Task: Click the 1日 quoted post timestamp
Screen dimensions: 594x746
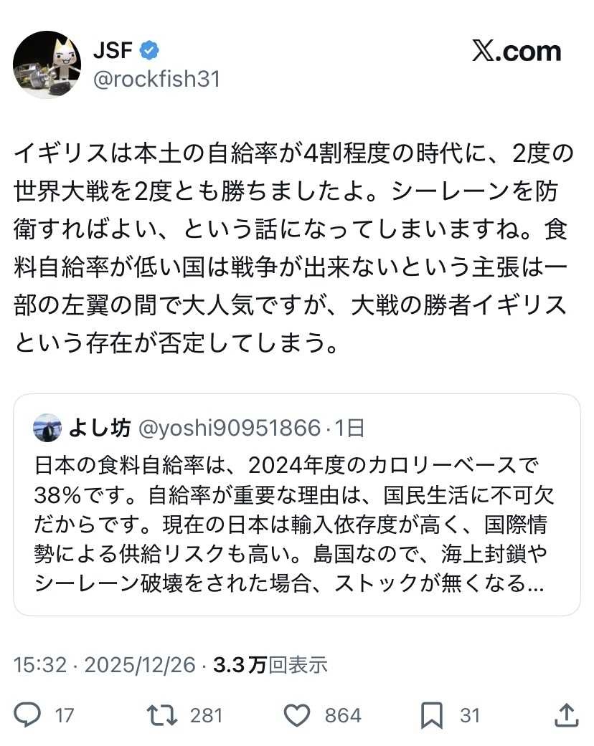Action: [349, 429]
